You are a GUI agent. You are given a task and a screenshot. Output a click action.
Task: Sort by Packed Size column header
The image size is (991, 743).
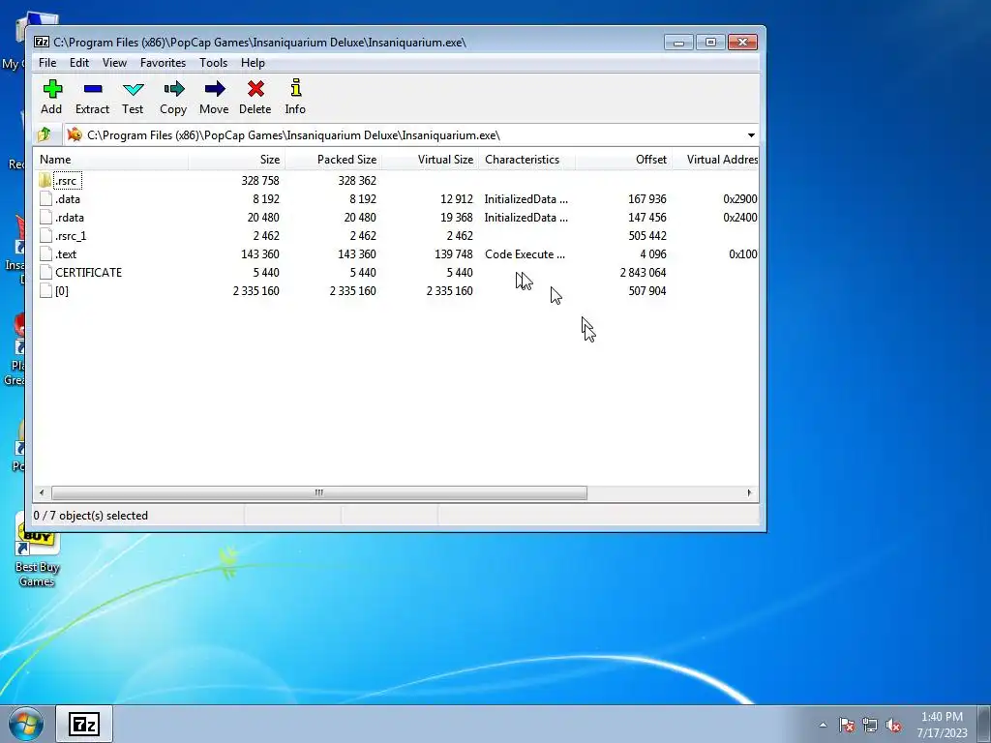(333, 160)
